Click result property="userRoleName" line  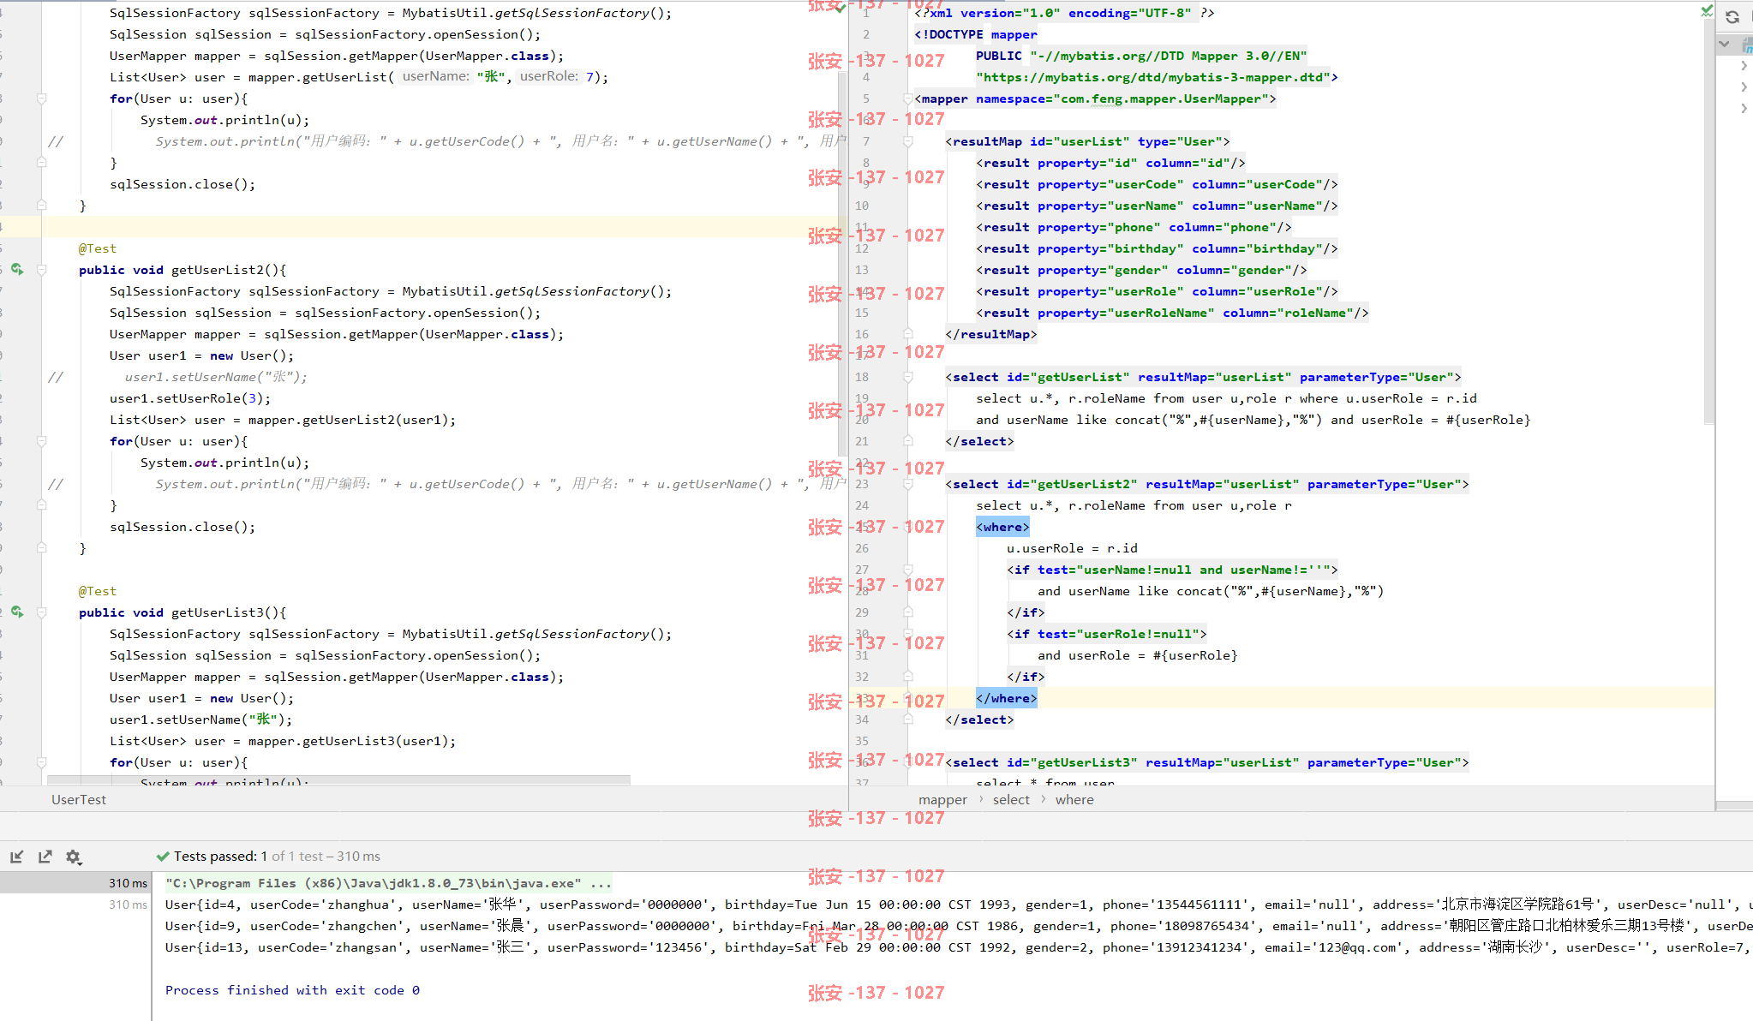coord(1172,313)
